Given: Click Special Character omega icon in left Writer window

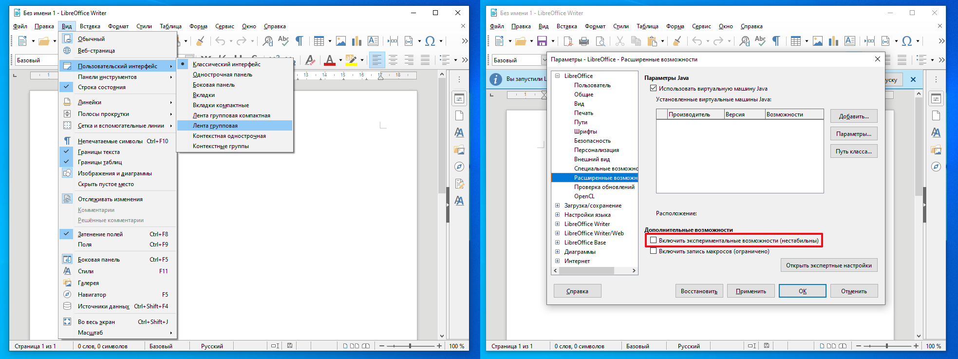Looking at the screenshot, I should point(430,41).
